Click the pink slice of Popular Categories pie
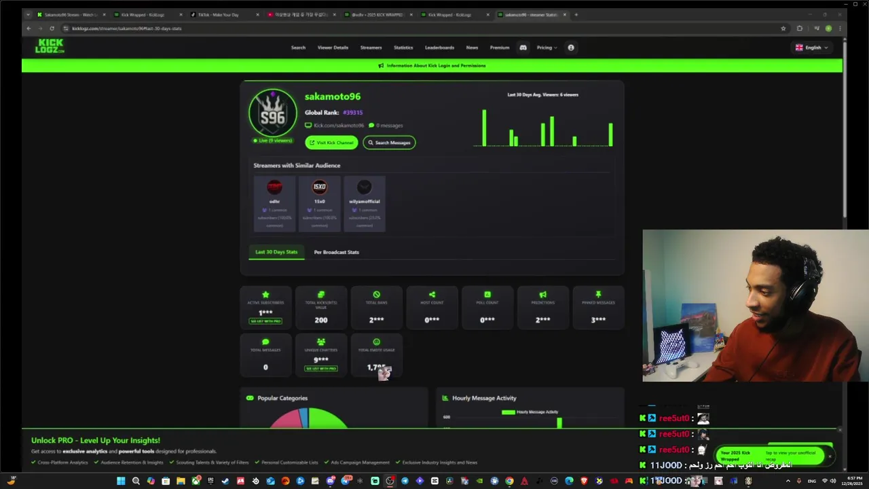The image size is (869, 489). coord(286,420)
